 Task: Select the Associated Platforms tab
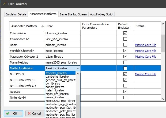point(43,14)
